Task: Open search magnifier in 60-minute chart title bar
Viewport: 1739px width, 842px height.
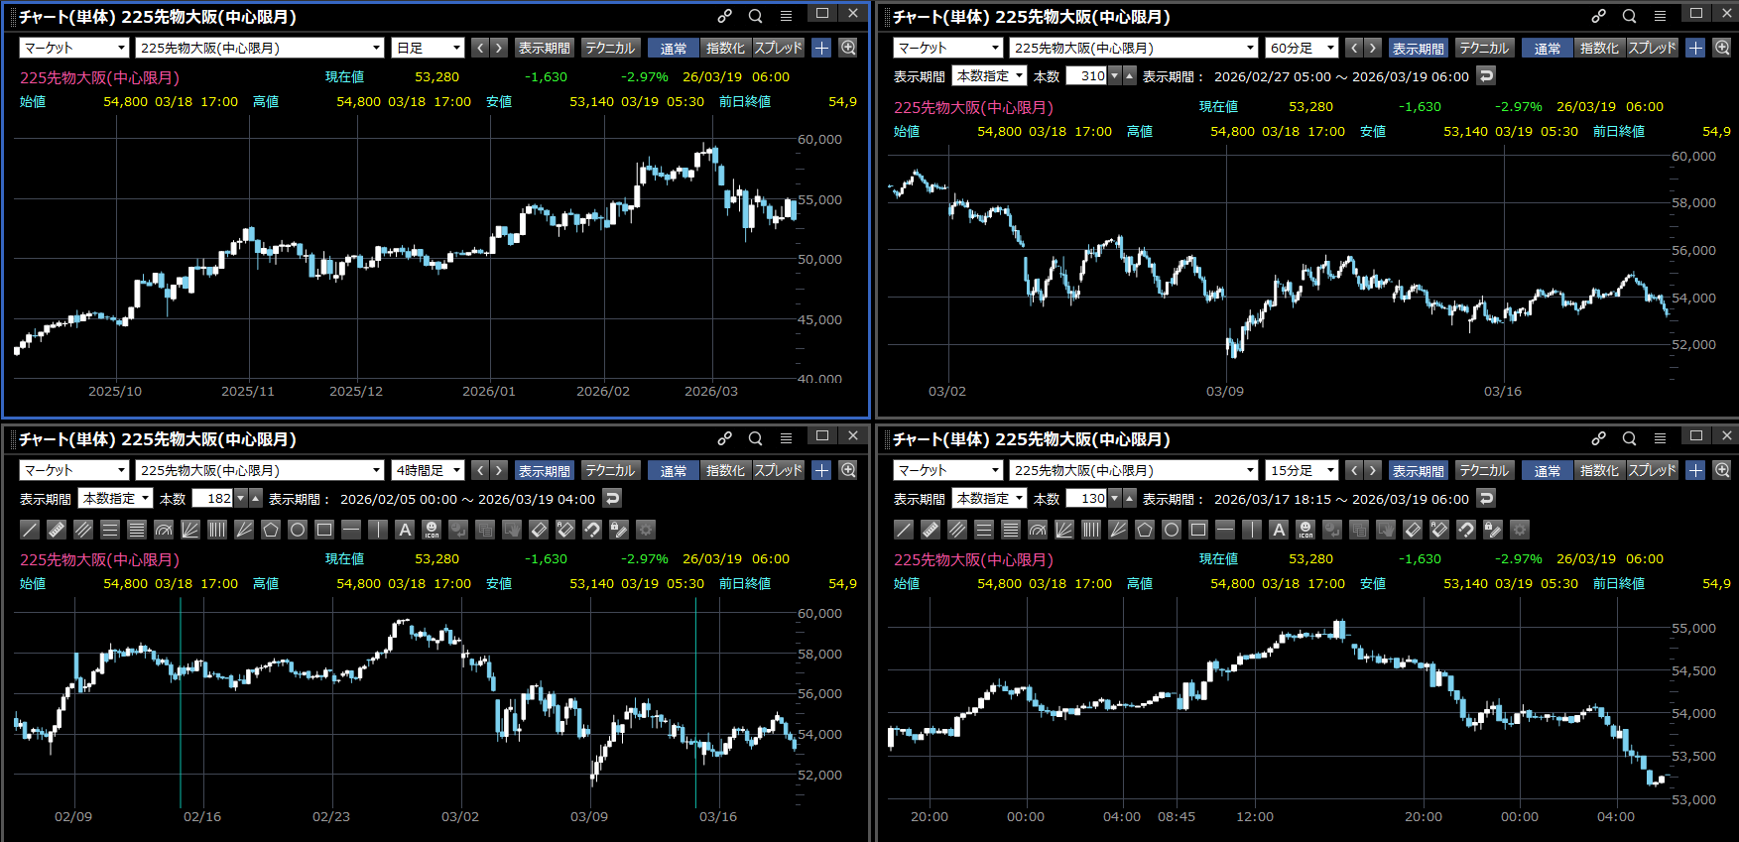Action: 1629,16
